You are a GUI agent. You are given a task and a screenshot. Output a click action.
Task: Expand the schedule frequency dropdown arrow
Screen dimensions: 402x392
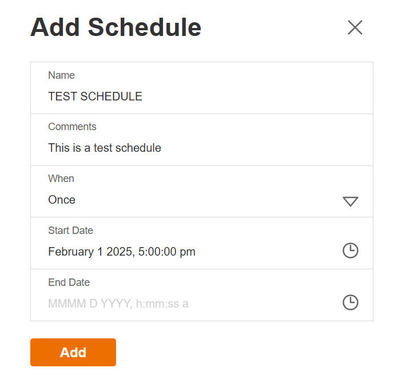(350, 201)
